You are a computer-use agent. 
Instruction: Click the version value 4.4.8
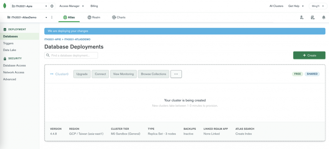tap(53, 134)
